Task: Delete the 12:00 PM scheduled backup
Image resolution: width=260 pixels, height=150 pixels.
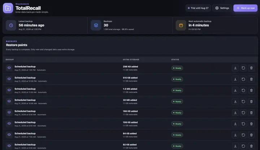Action: (251, 79)
